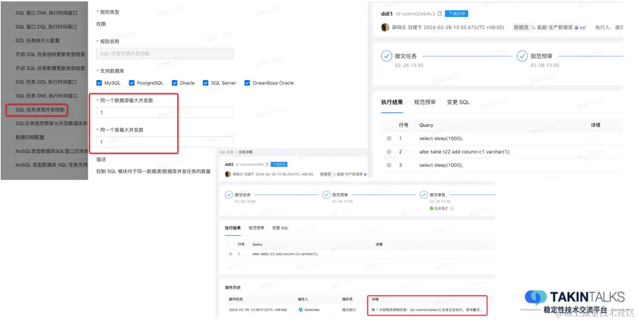Viewport: 638px width, 321px height.
Task: Click the 提交任务 checkmark step in ddl1
Action: [386, 56]
